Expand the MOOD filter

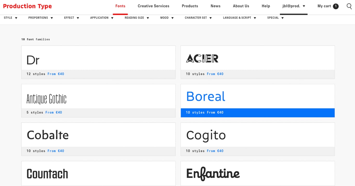[x=167, y=18]
